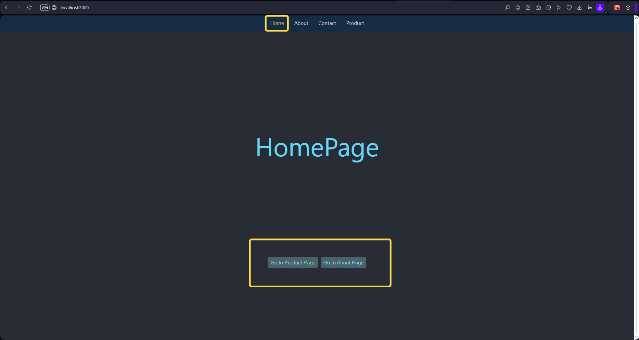This screenshot has height=340, width=639.
Task: Toggle the shield ad blocker icon
Action: click(549, 8)
